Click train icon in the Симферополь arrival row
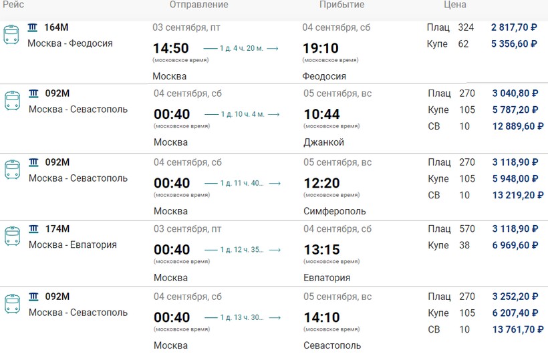This screenshot has height=354, width=548. [12, 170]
